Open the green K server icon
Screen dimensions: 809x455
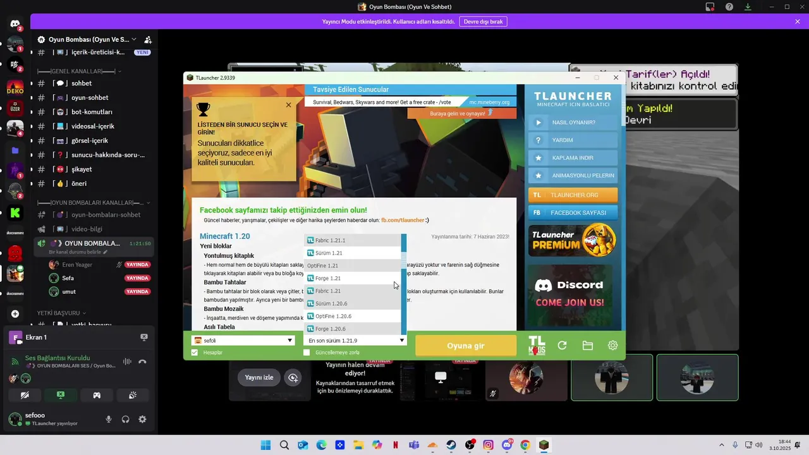click(15, 214)
